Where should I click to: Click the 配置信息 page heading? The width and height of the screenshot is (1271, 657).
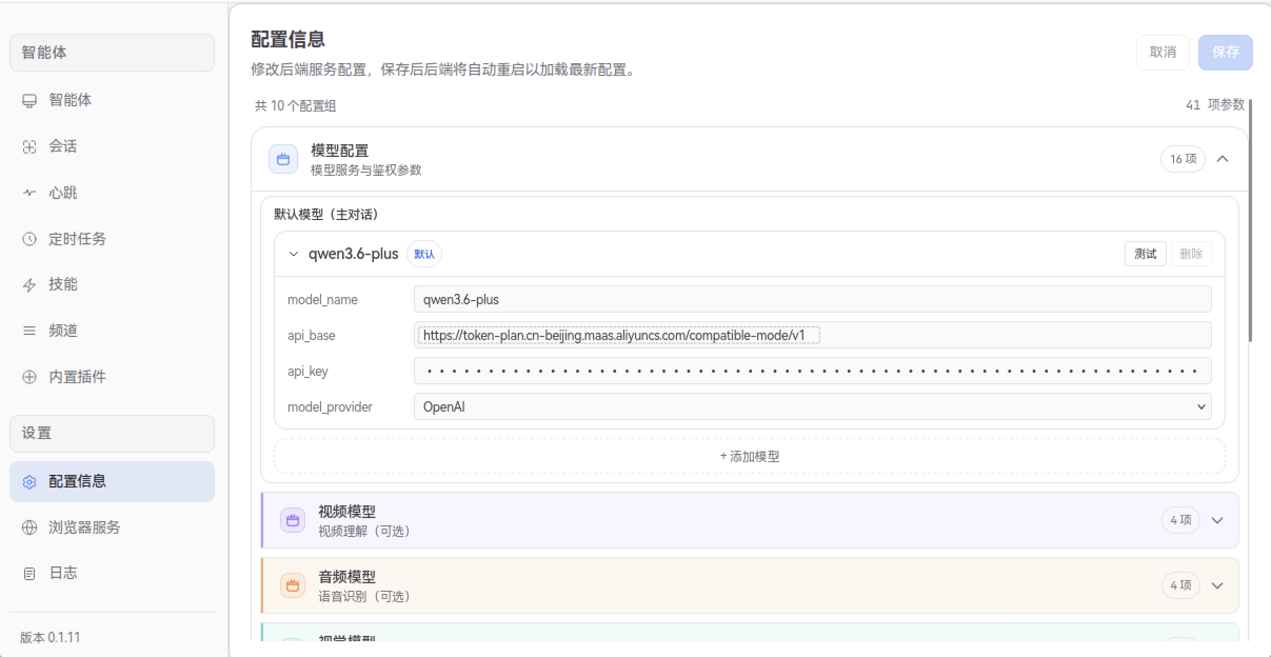(x=288, y=39)
